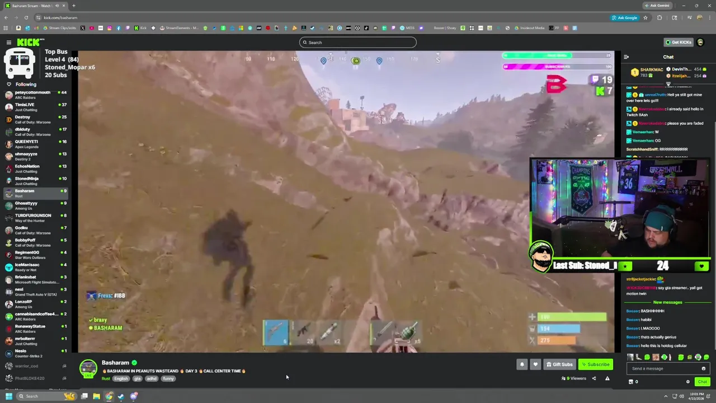The image size is (716, 403).
Task: Jump to New messages in chat
Action: click(x=668, y=302)
